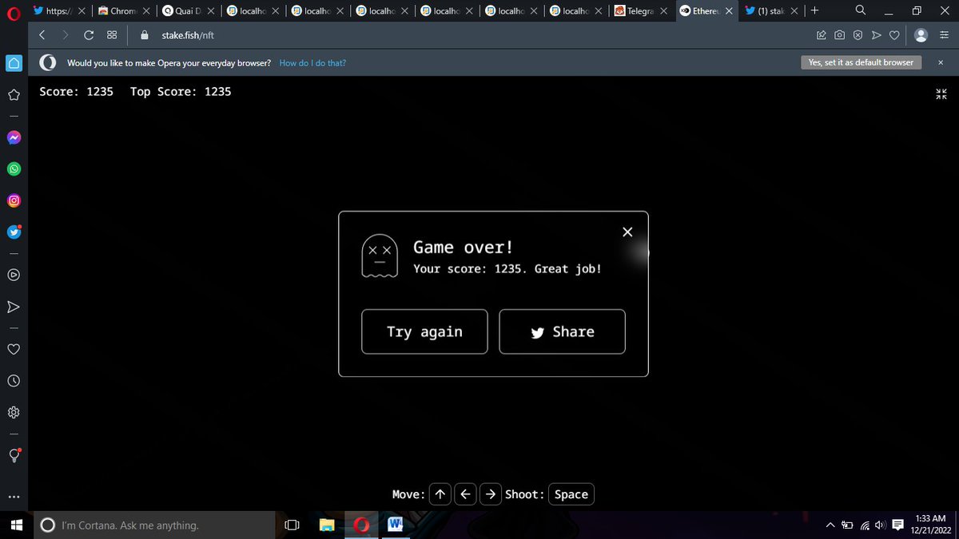Switch to the Ethereum tab
Image resolution: width=959 pixels, height=539 pixels.
click(703, 10)
